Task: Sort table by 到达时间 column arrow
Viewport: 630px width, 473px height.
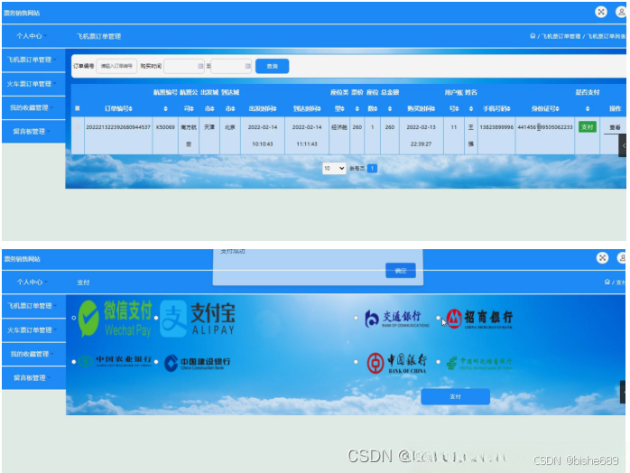Action: tap(319, 108)
